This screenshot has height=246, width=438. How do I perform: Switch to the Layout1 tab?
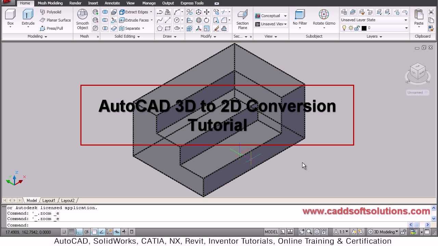pyautogui.click(x=49, y=201)
